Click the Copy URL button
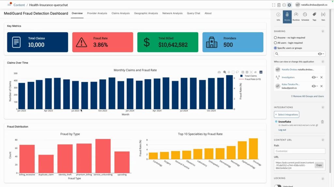 pos(319,165)
